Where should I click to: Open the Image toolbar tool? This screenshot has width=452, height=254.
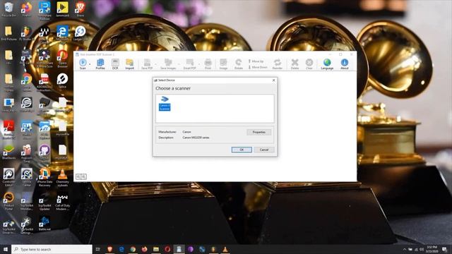pos(223,64)
